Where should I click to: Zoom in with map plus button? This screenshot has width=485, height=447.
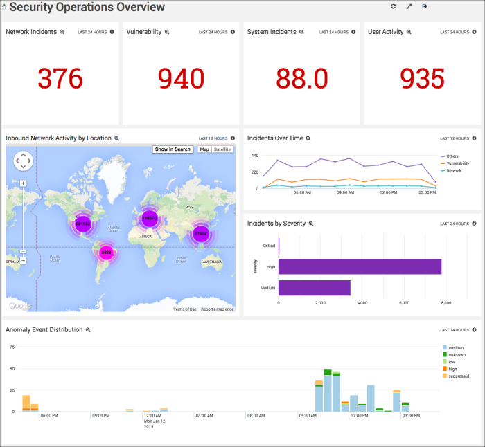pos(23,183)
